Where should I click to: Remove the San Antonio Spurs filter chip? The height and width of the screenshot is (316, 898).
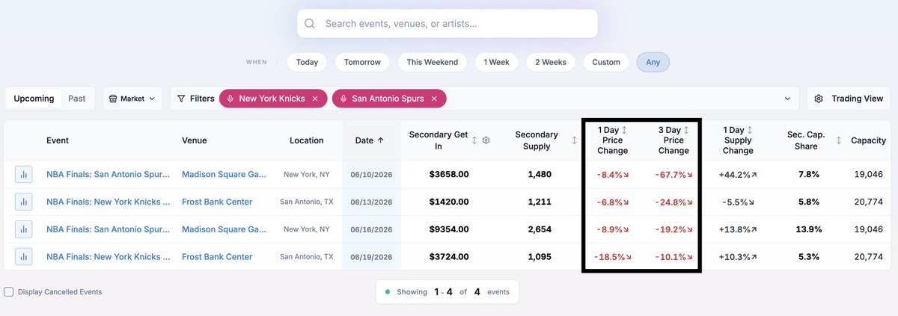coord(434,99)
